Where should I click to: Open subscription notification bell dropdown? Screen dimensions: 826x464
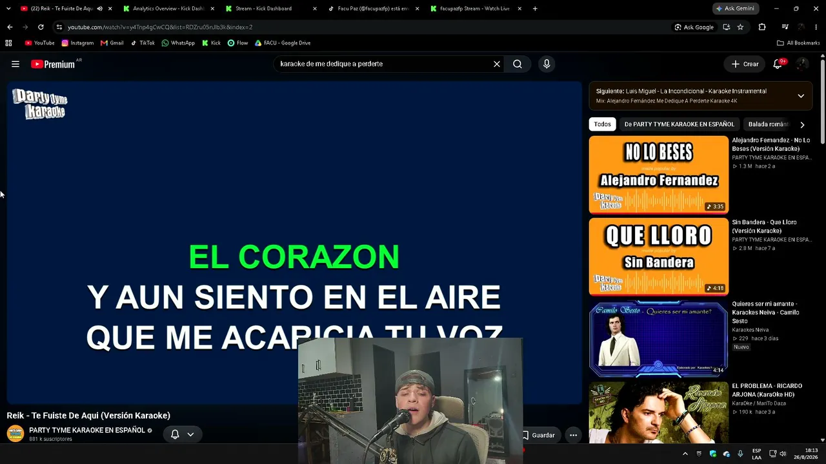tap(181, 434)
